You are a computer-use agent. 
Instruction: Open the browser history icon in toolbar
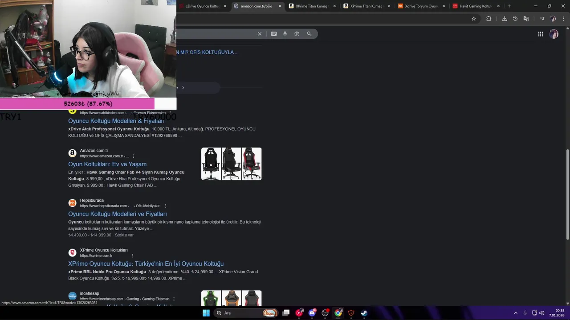[x=515, y=19]
